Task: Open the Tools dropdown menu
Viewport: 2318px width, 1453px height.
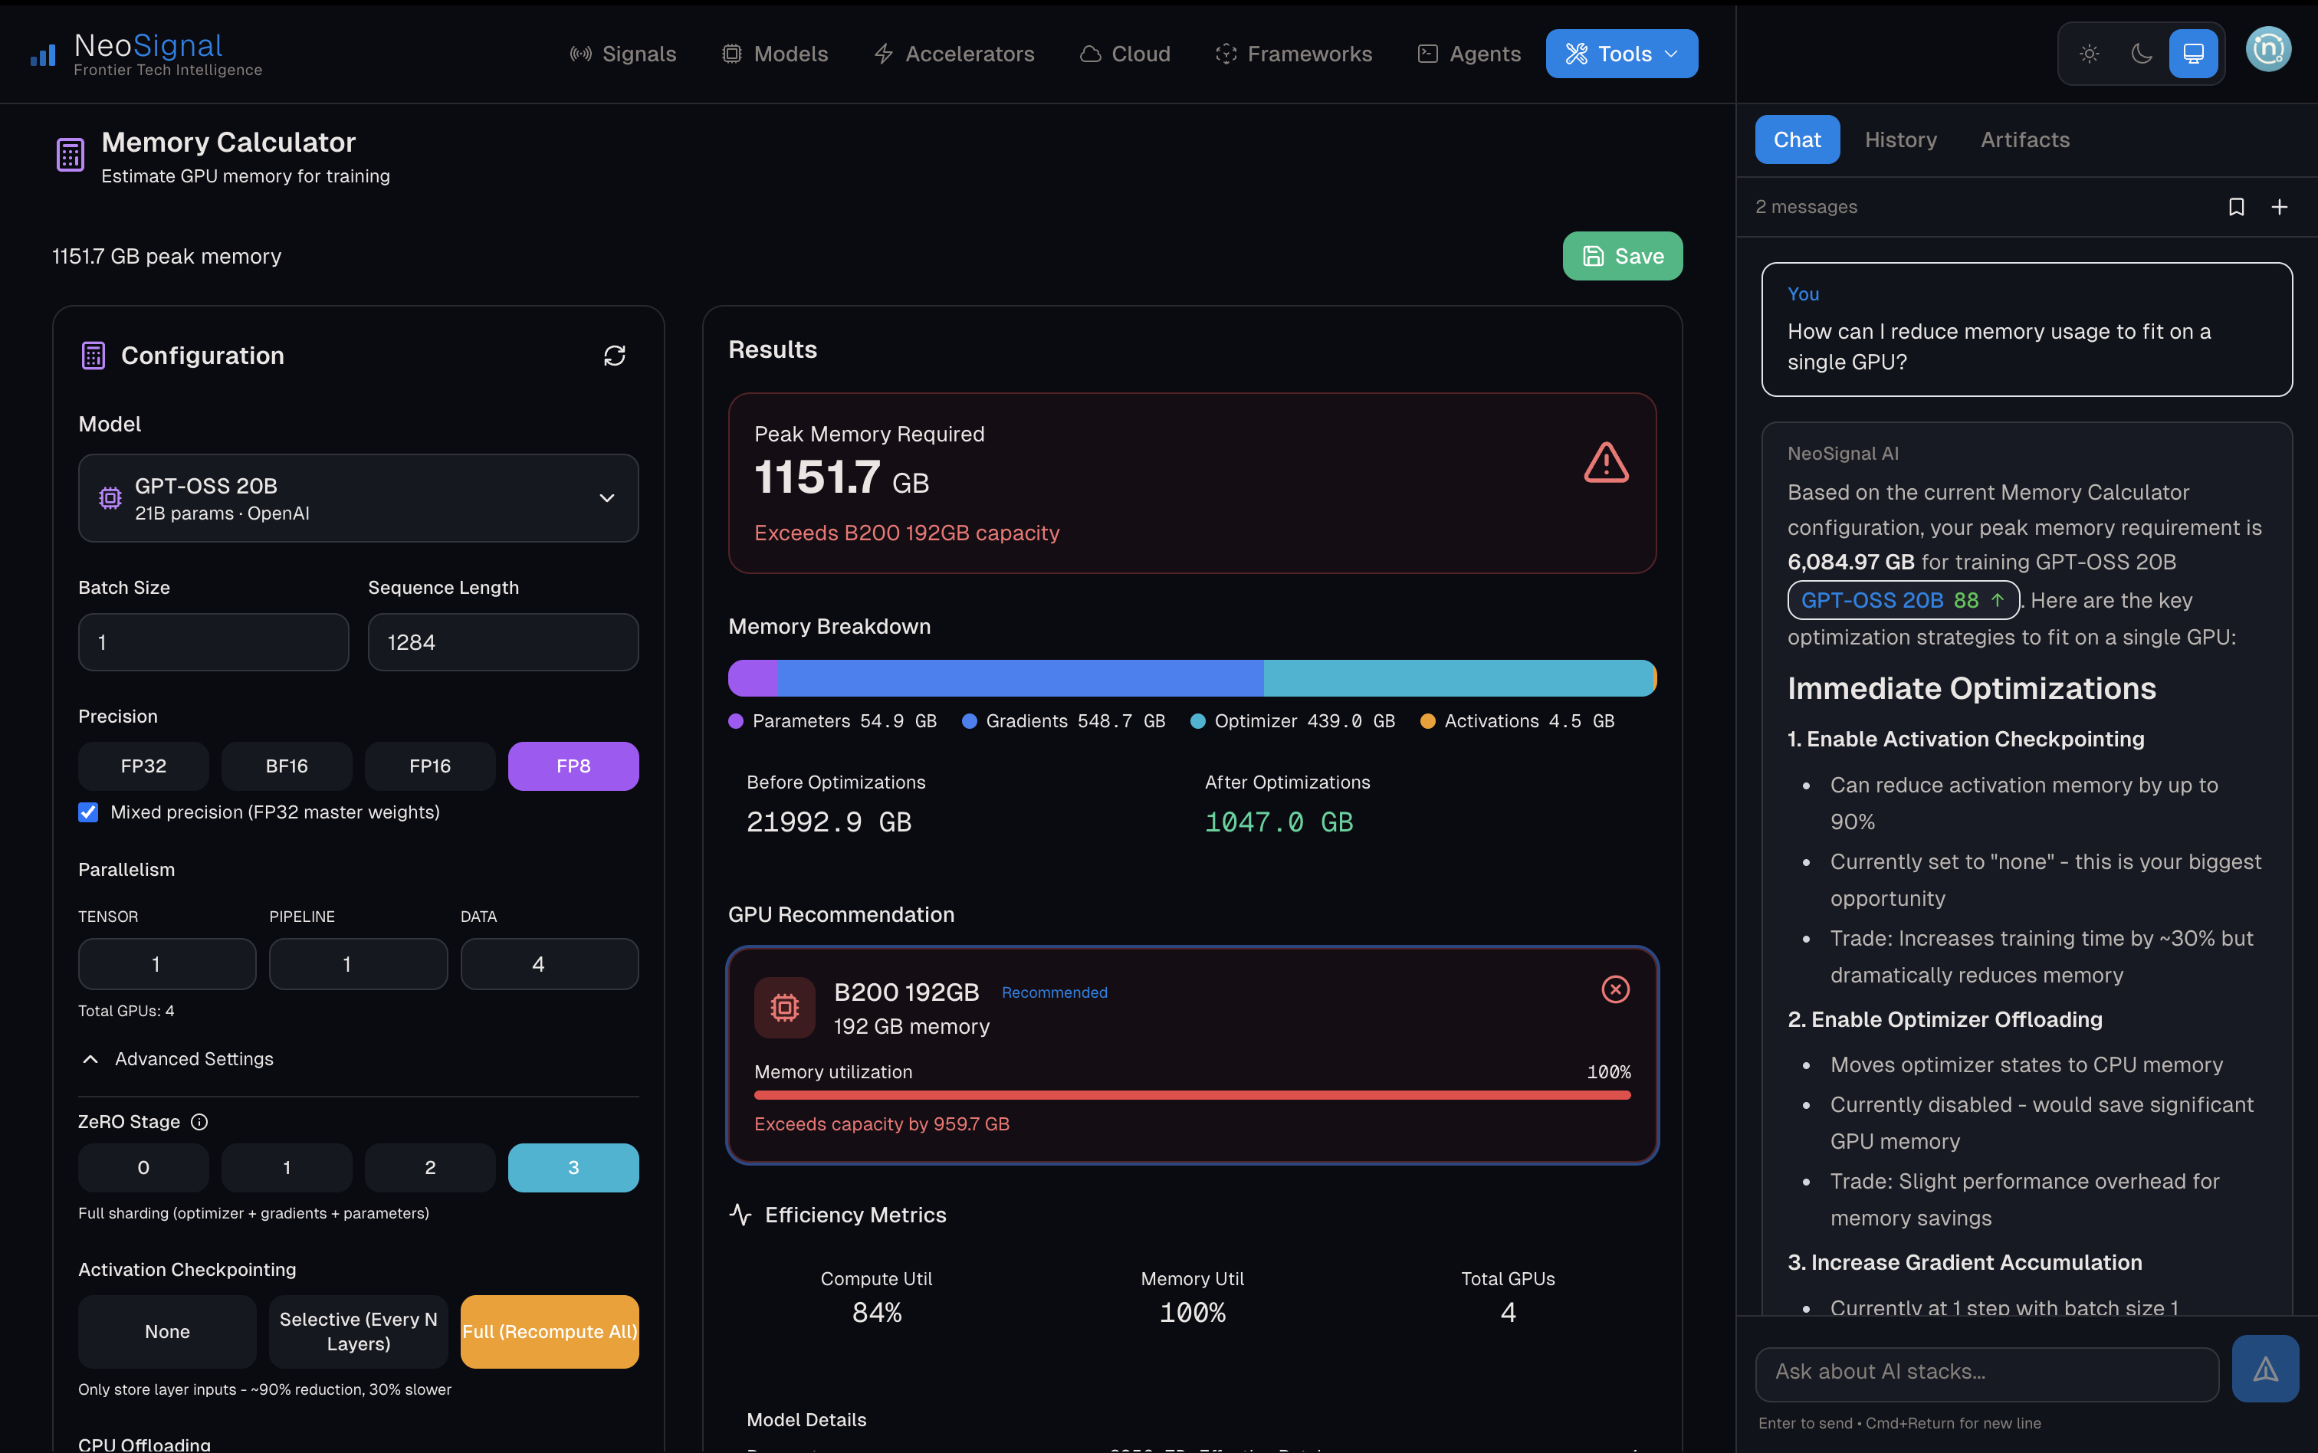Action: pyautogui.click(x=1620, y=54)
